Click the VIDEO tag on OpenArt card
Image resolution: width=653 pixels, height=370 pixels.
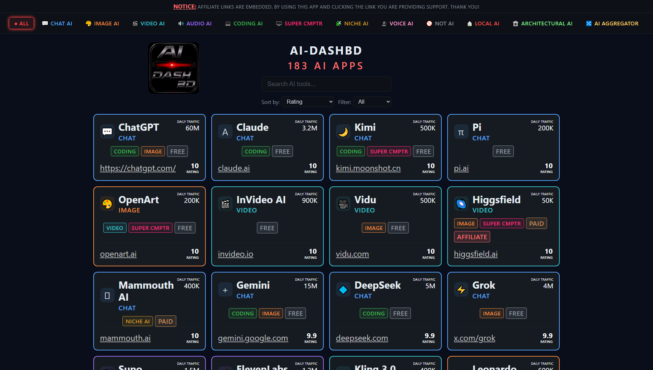tap(115, 228)
